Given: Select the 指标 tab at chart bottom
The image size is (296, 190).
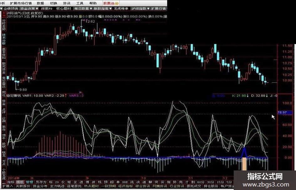Looking at the screenshot, I should click(x=11, y=182).
